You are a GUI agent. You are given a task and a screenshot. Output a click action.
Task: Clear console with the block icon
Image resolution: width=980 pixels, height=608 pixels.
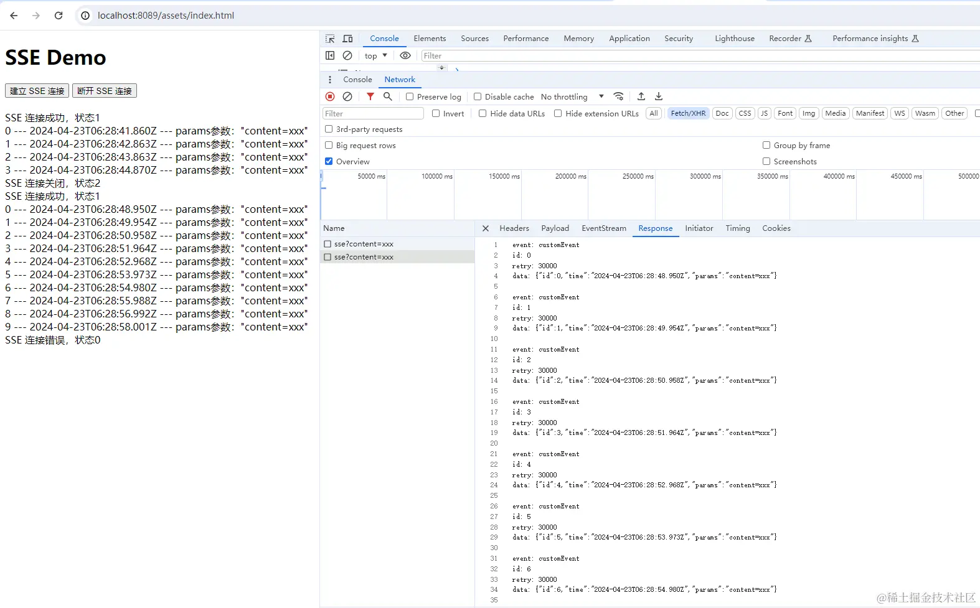point(347,55)
